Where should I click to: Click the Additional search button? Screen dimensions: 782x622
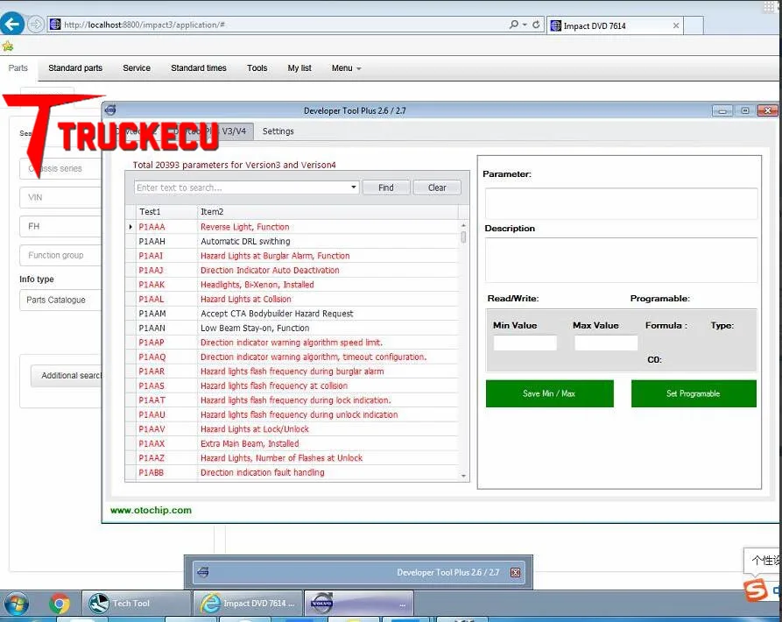coord(67,376)
